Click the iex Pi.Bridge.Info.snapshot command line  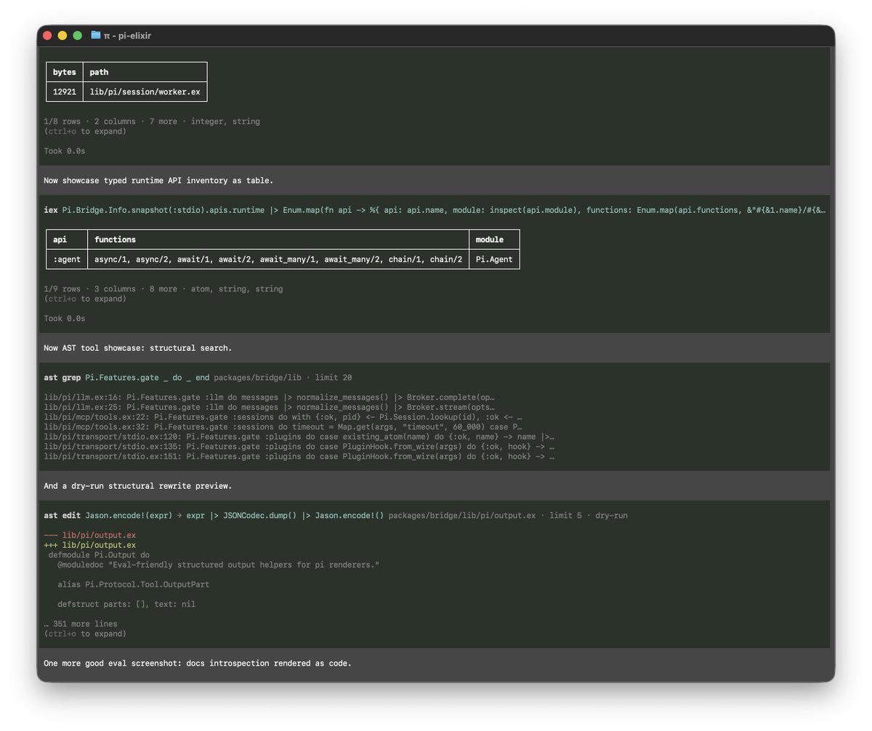point(435,210)
